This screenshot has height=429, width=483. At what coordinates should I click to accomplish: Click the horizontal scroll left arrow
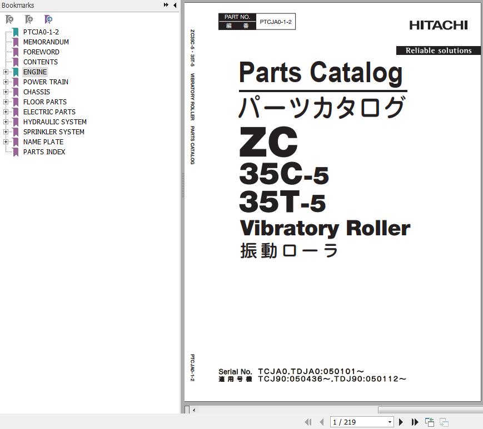click(194, 410)
